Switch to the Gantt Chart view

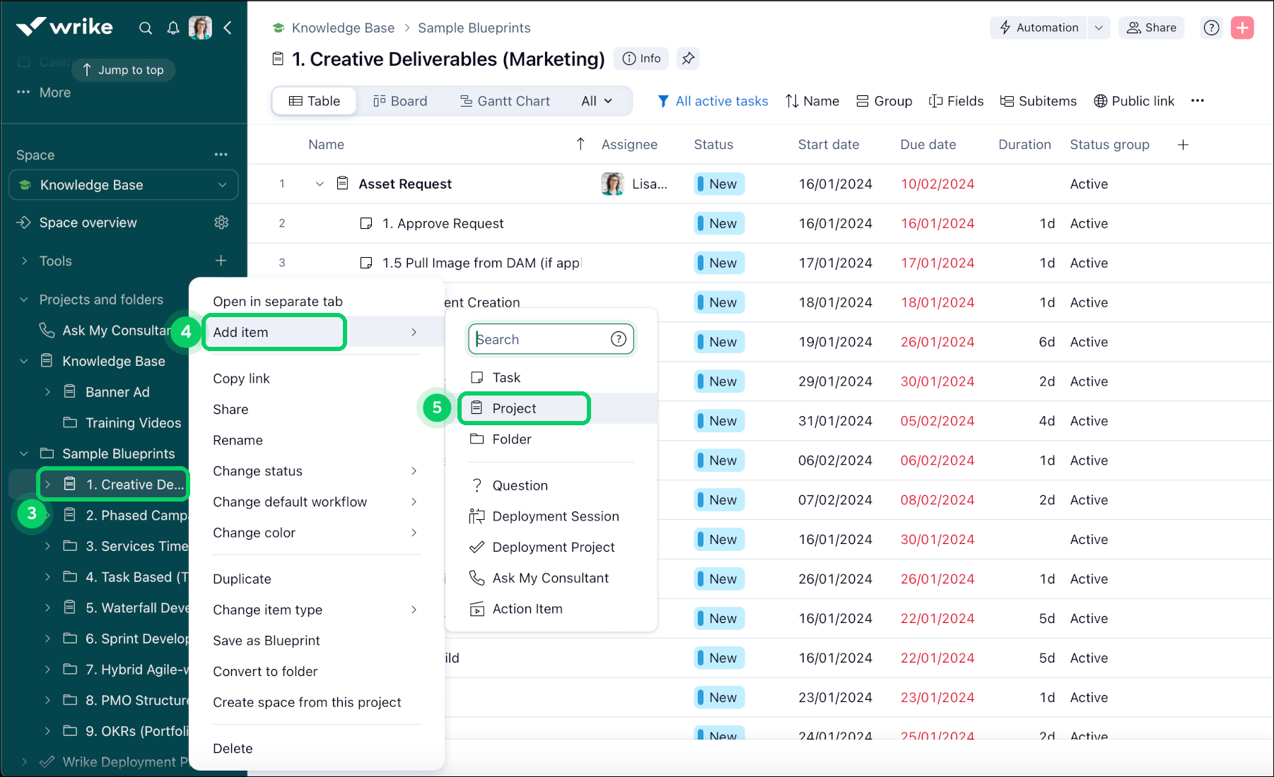505,101
